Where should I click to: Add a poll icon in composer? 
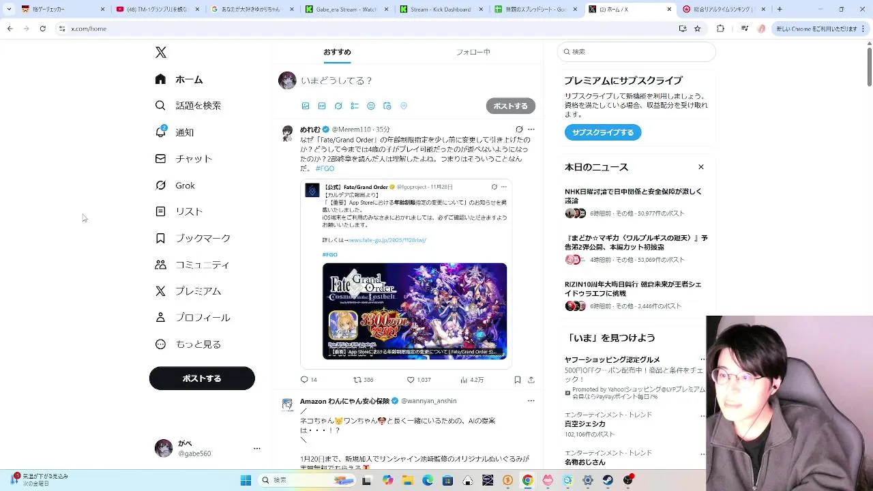[x=355, y=106]
